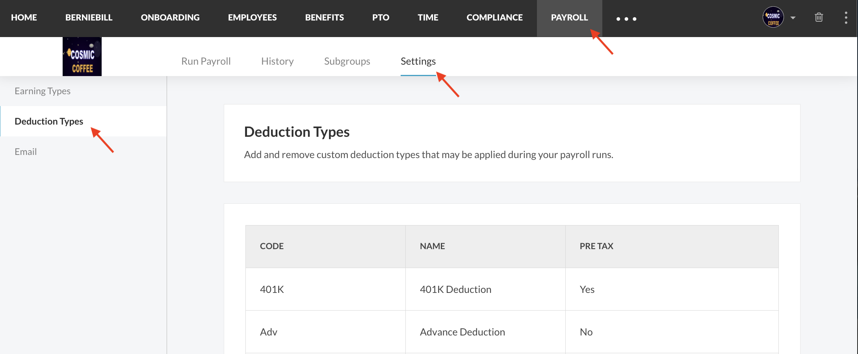Open the vertical three-dot options menu
This screenshot has width=858, height=354.
[x=846, y=18]
